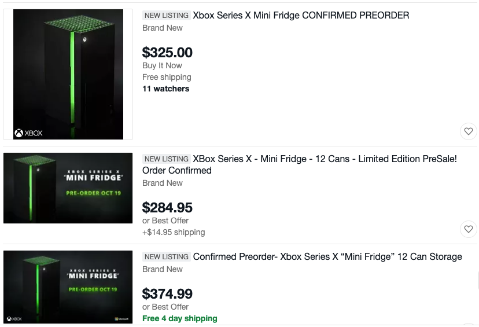Click the "11 watchers" text
The image size is (479, 327).
(165, 89)
